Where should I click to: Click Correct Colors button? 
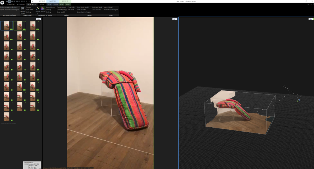point(51,7)
